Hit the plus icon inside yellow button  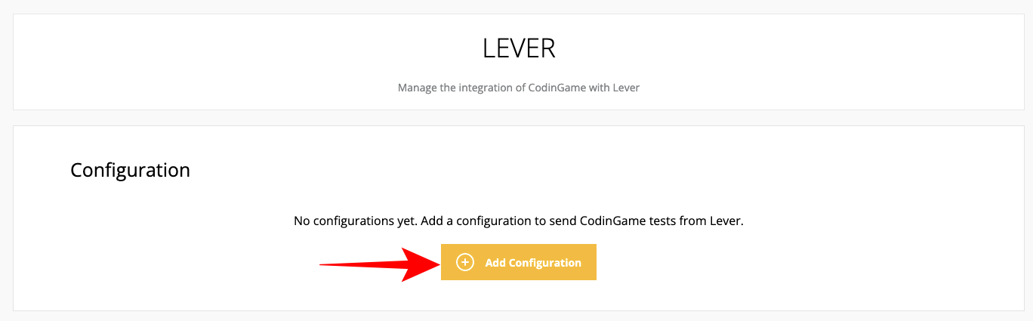[x=465, y=263]
